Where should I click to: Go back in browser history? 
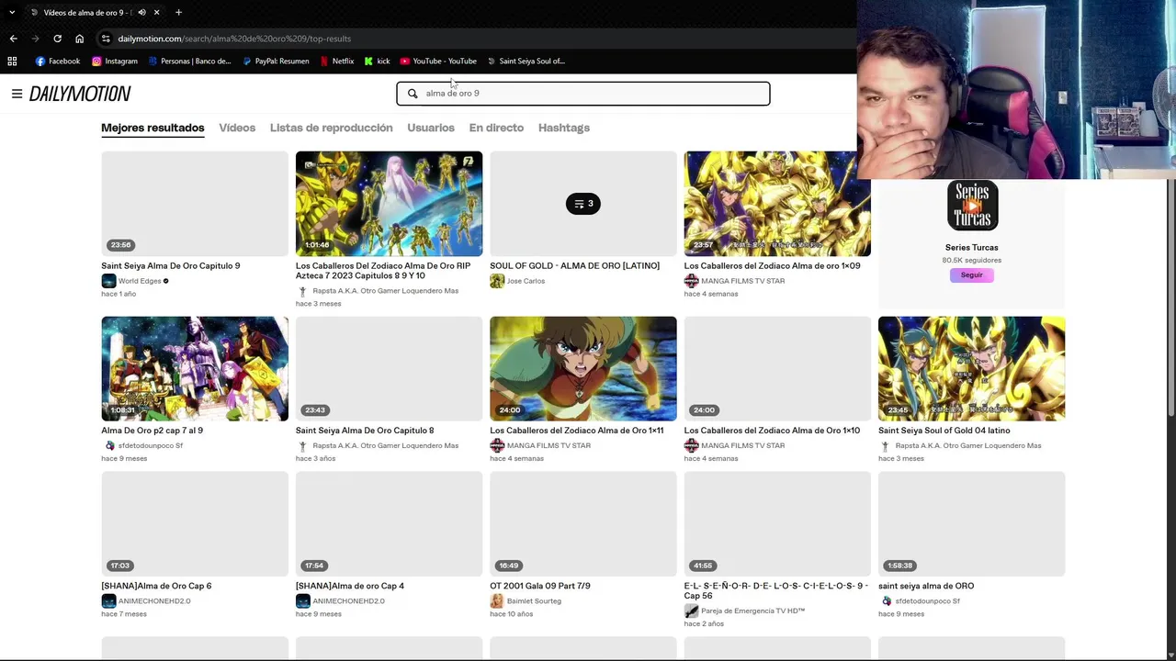point(13,39)
